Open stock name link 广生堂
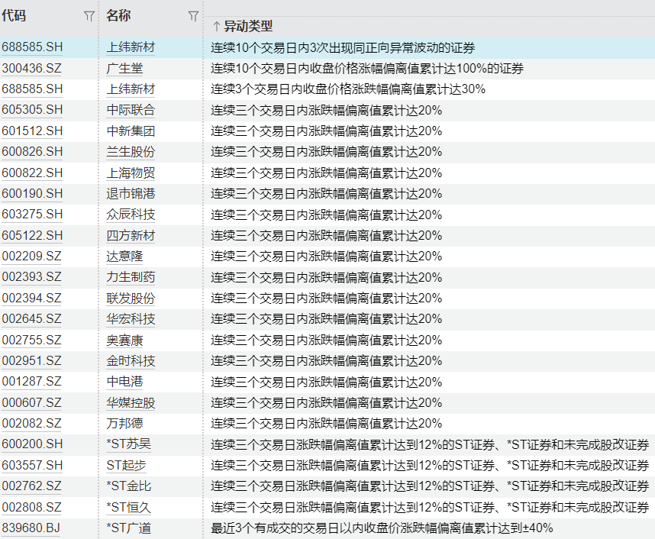 click(x=124, y=68)
